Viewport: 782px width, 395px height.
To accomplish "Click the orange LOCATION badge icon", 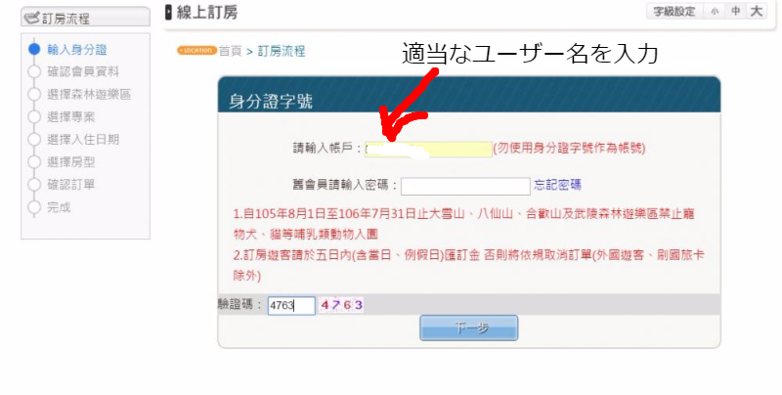I will 197,51.
